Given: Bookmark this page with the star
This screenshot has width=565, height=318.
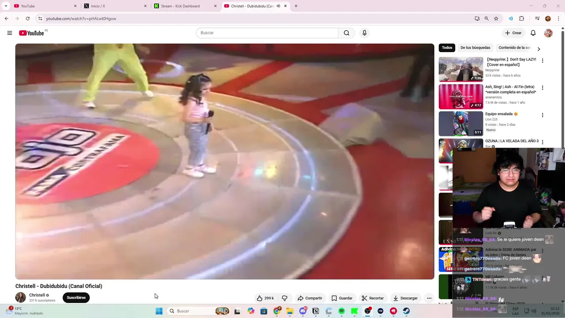Looking at the screenshot, I should pyautogui.click(x=496, y=19).
